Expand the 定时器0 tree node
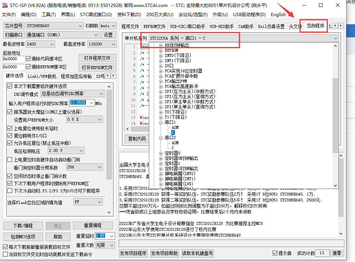Screen dimensions: 355x262 pyautogui.click(x=161, y=153)
